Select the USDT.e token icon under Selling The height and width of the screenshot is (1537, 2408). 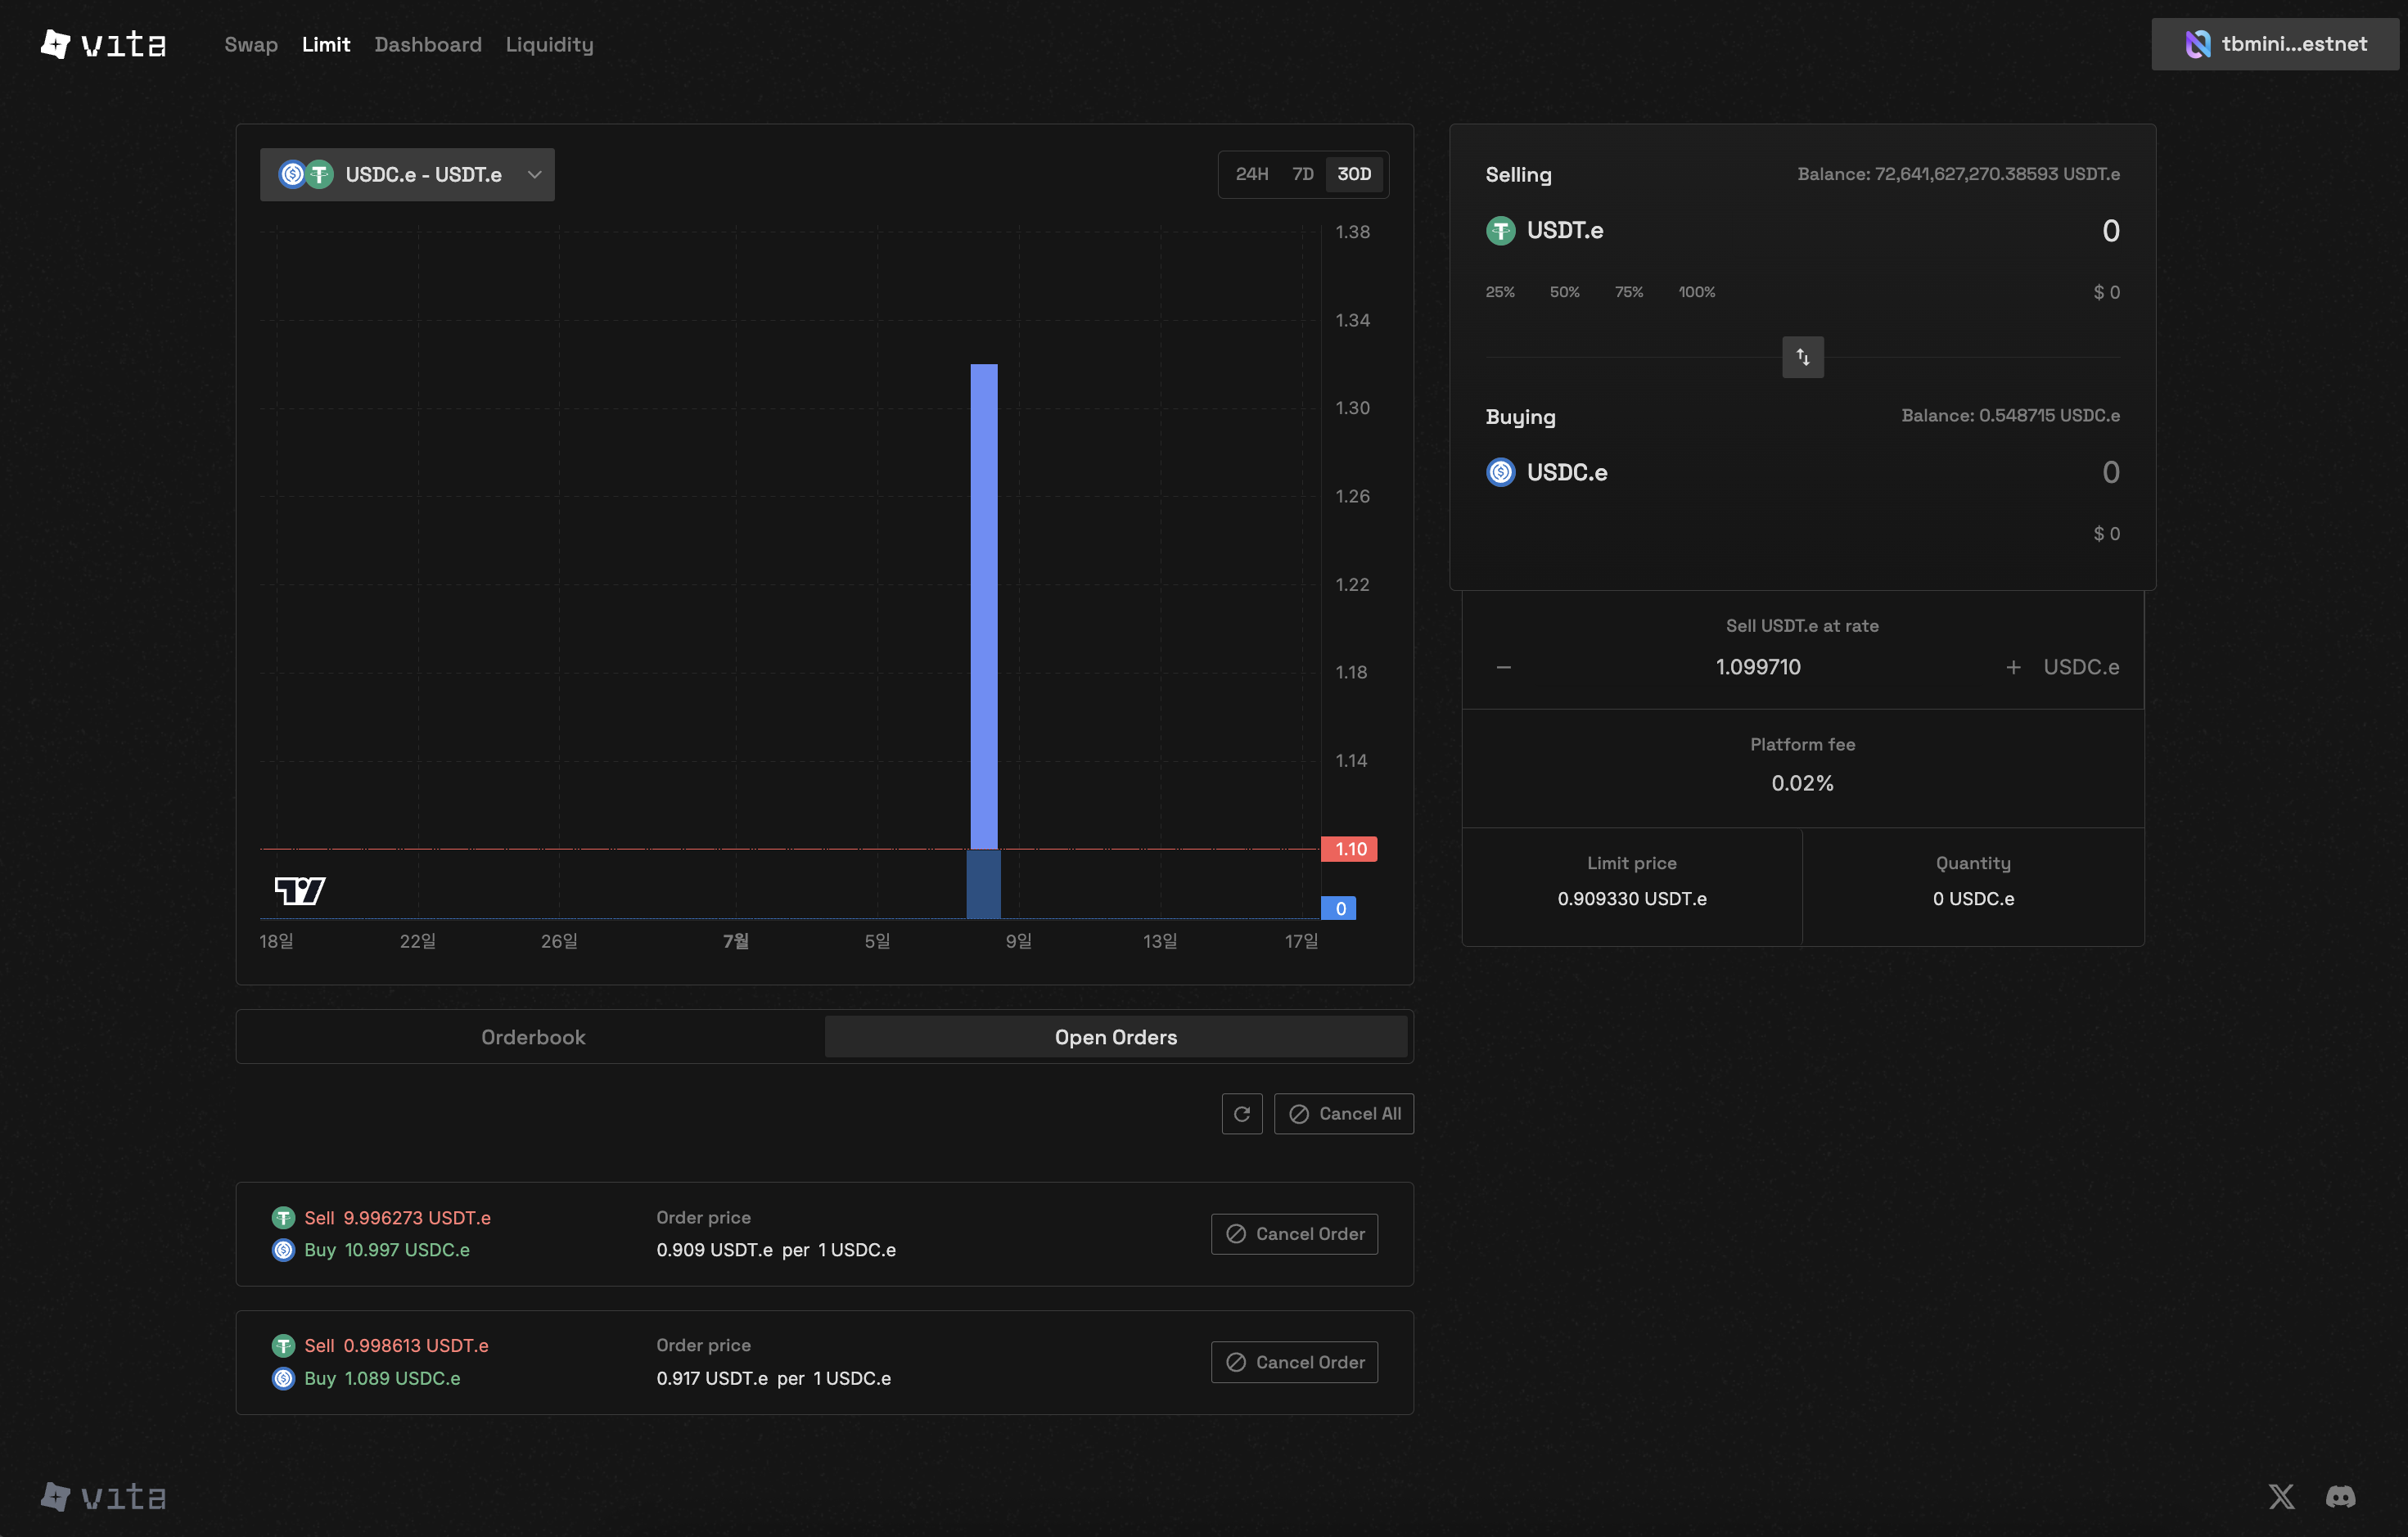coord(1500,230)
